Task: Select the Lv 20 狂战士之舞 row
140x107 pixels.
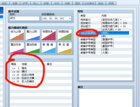Action: (x=41, y=78)
